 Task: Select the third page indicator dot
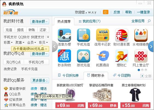coord(146,70)
